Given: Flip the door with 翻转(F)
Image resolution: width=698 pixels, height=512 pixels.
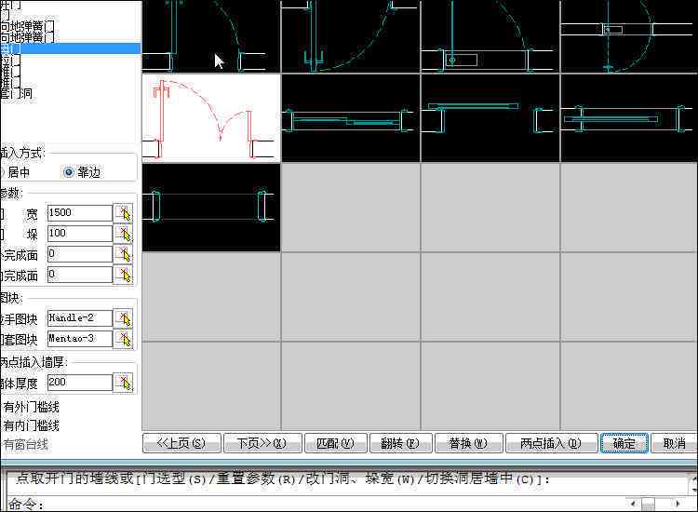Looking at the screenshot, I should [400, 443].
